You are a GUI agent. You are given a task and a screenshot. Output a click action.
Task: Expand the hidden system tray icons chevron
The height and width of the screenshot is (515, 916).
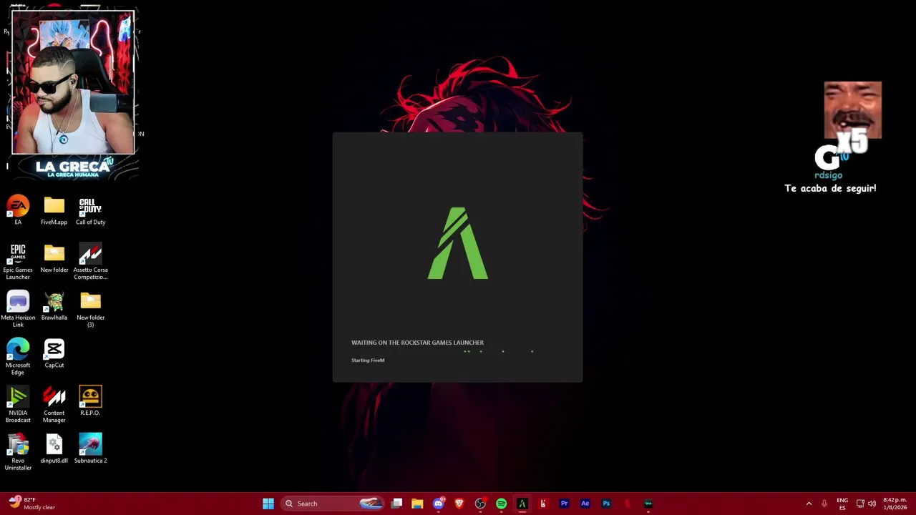tap(809, 504)
